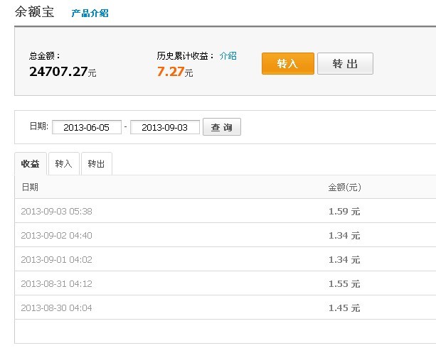Click the 日期 column header
Viewport: 436px width, 348px height.
pos(30,187)
